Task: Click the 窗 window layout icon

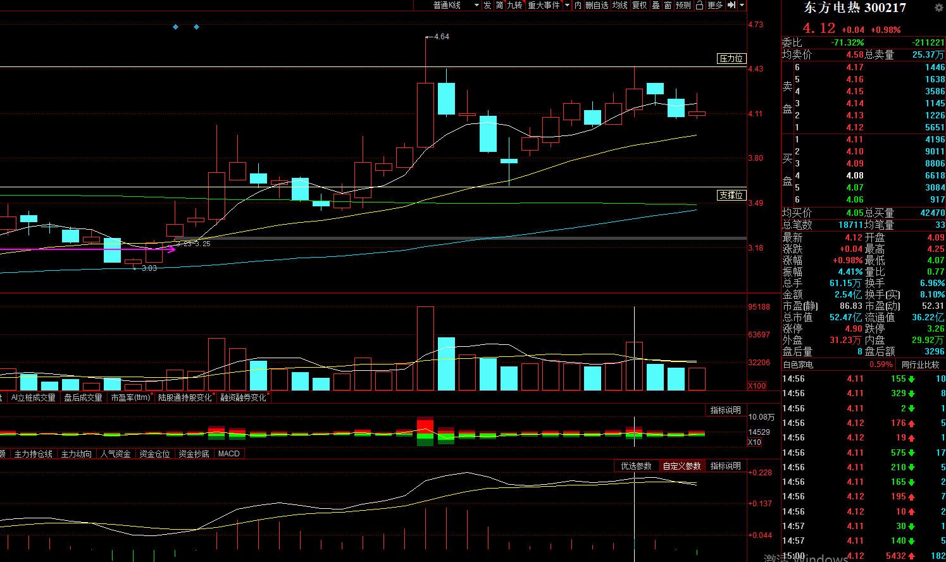Action: [x=668, y=5]
